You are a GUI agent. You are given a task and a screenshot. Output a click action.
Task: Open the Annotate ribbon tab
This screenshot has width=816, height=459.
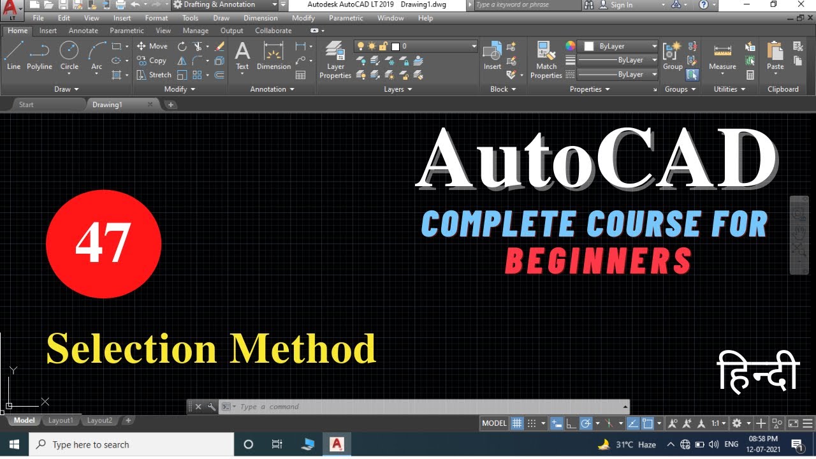click(84, 31)
